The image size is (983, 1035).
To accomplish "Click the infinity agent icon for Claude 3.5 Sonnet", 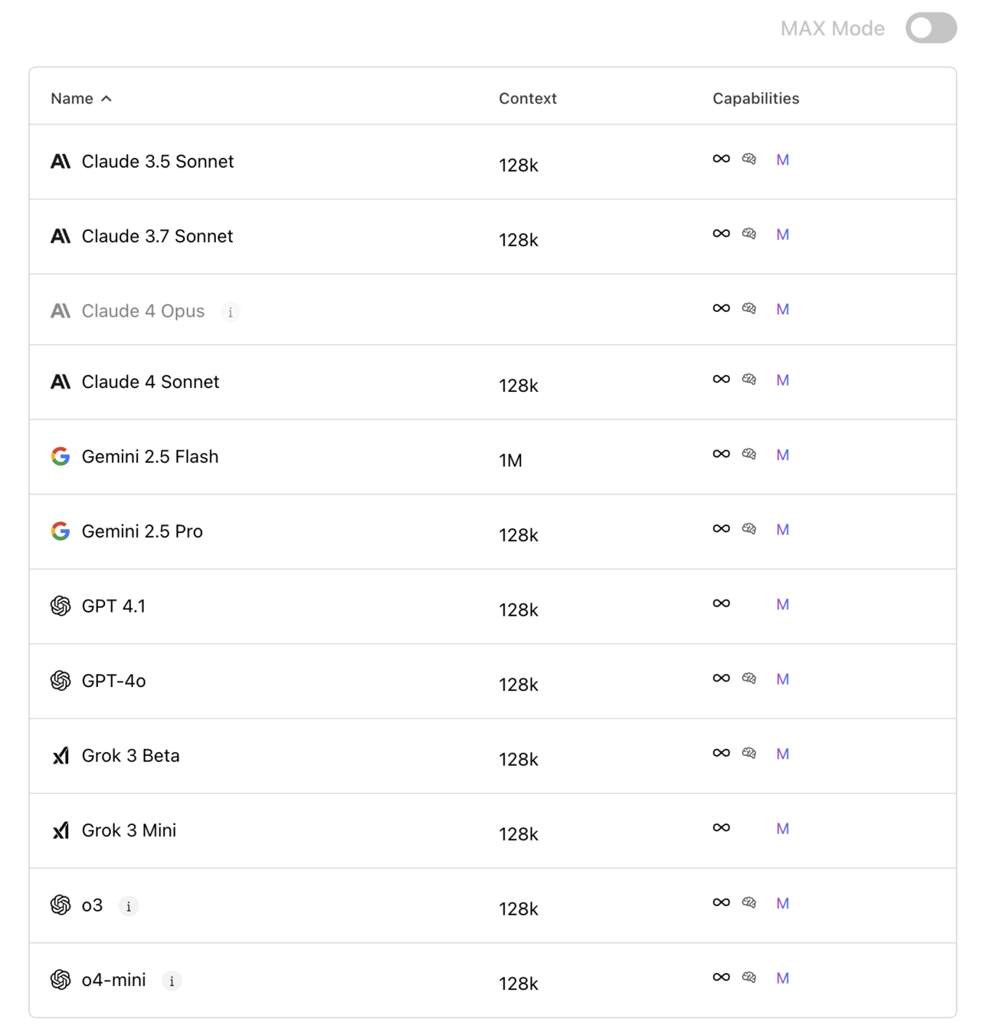I will tap(721, 159).
